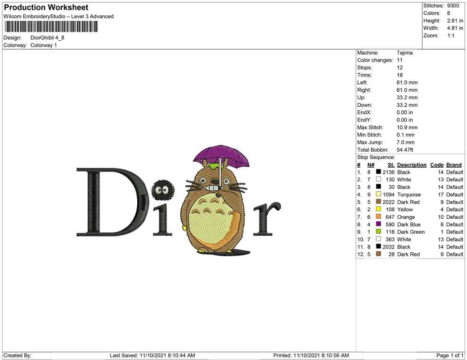Click the Description column header
467x360 pixels.
point(412,165)
